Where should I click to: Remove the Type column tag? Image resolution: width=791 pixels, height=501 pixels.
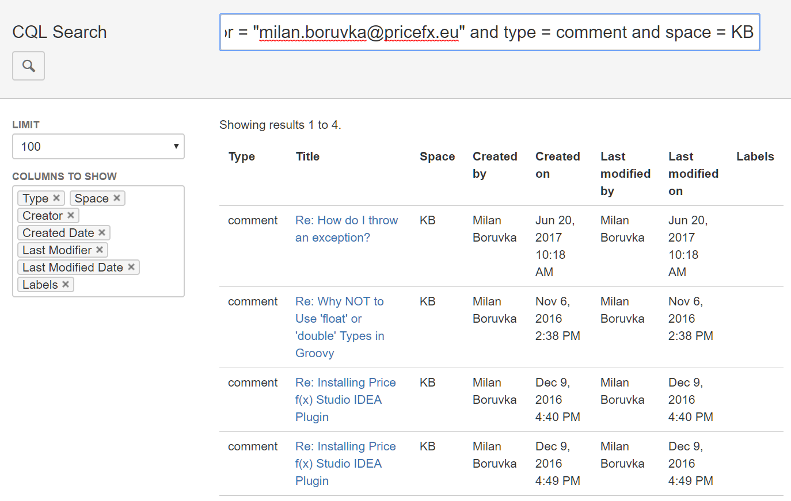(56, 198)
